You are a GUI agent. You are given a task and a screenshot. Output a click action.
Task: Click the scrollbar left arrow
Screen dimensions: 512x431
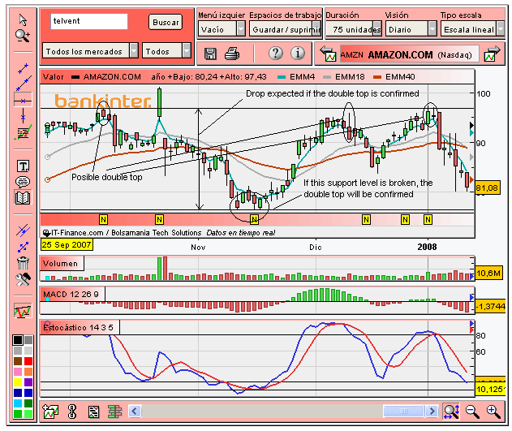click(x=135, y=411)
